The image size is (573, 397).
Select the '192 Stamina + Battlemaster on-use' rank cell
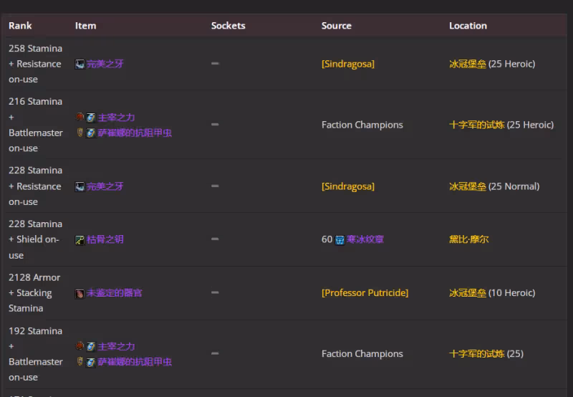[35, 354]
